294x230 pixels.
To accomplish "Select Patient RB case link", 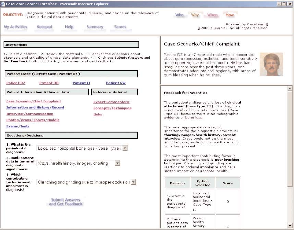I will coord(49,83).
